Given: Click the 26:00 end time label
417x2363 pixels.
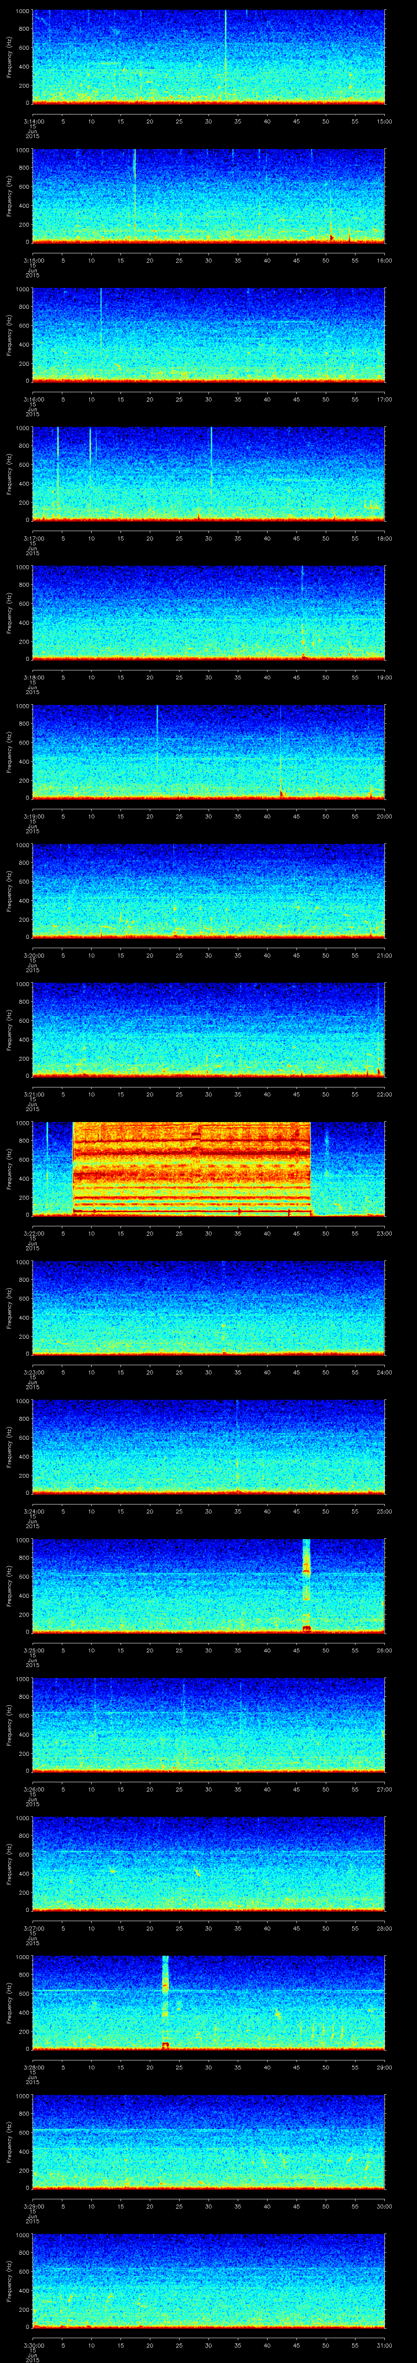Looking at the screenshot, I should point(384,1650).
